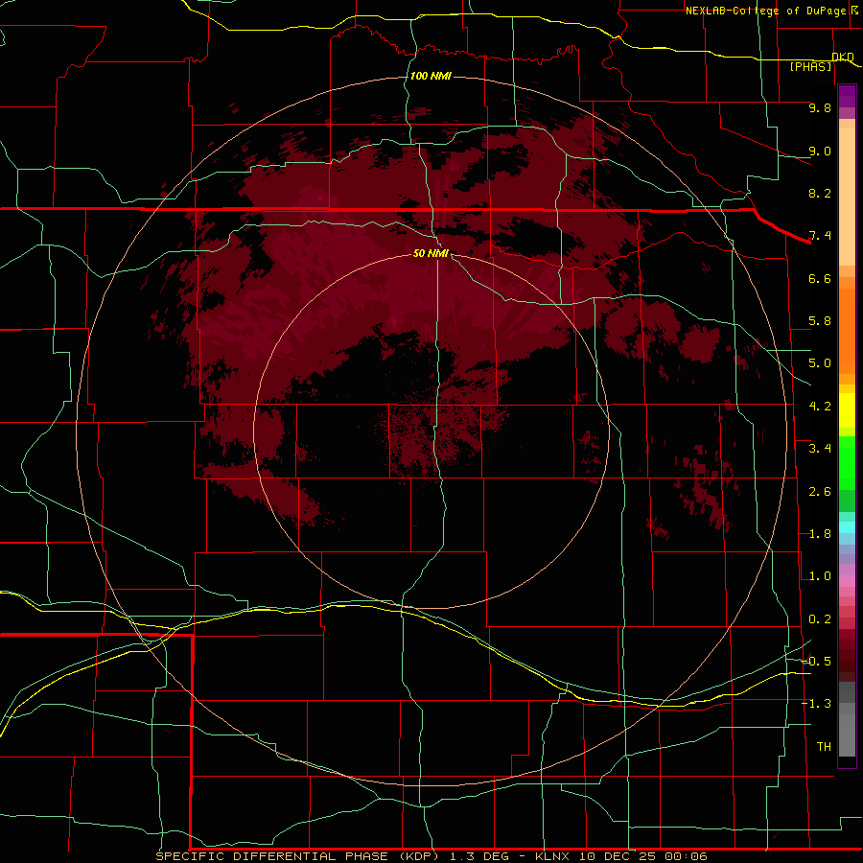Click the purple top segment of the color bar
The height and width of the screenshot is (863, 863).
(847, 97)
